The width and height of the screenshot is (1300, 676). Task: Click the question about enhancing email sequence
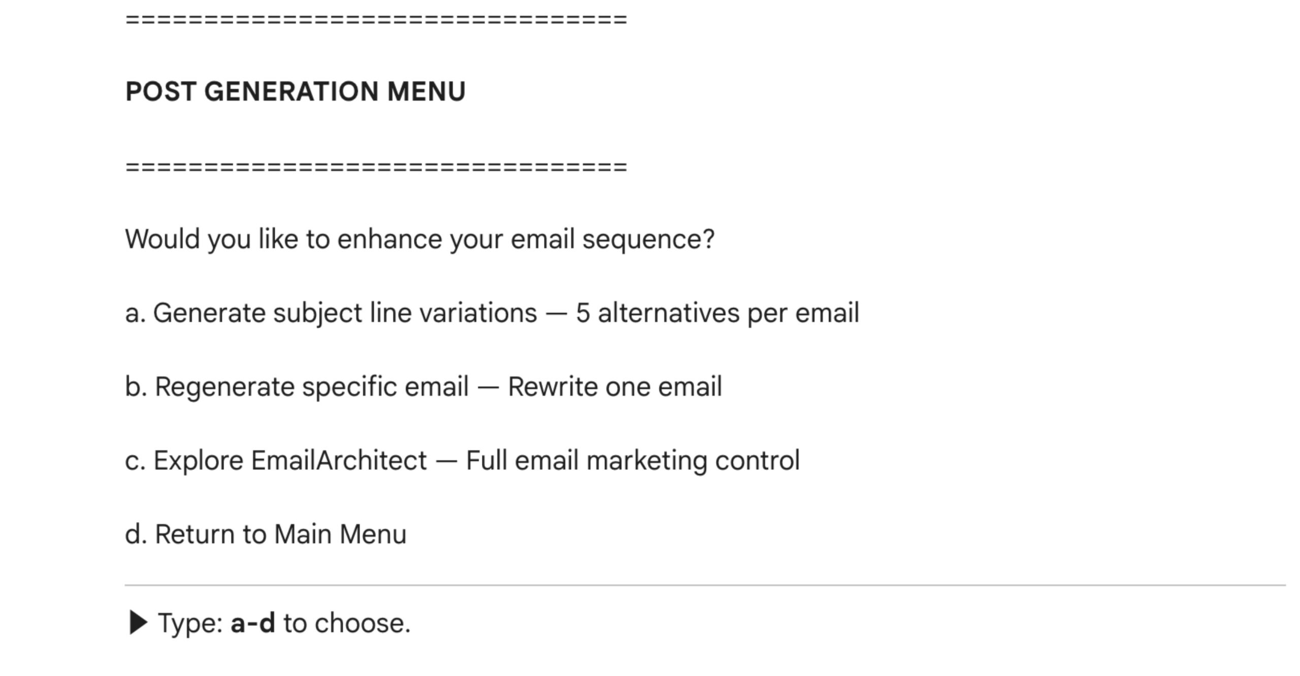[419, 239]
